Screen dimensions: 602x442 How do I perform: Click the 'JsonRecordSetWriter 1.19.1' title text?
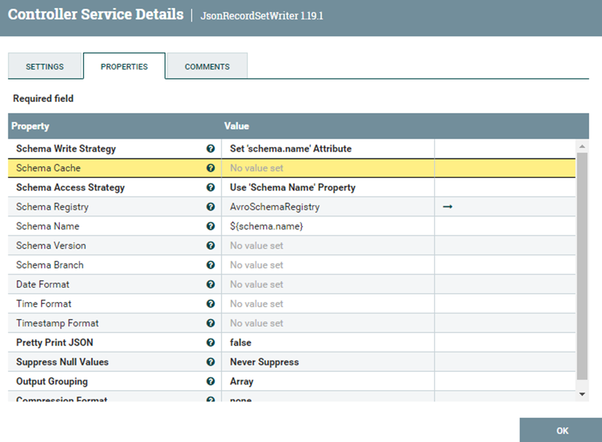pos(262,16)
